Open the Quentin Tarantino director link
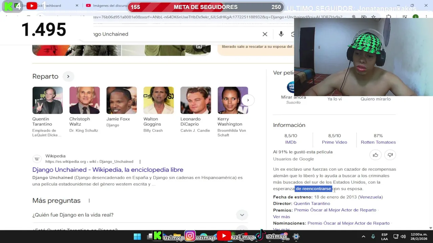Viewport: 433px width, 243px height. [x=312, y=204]
